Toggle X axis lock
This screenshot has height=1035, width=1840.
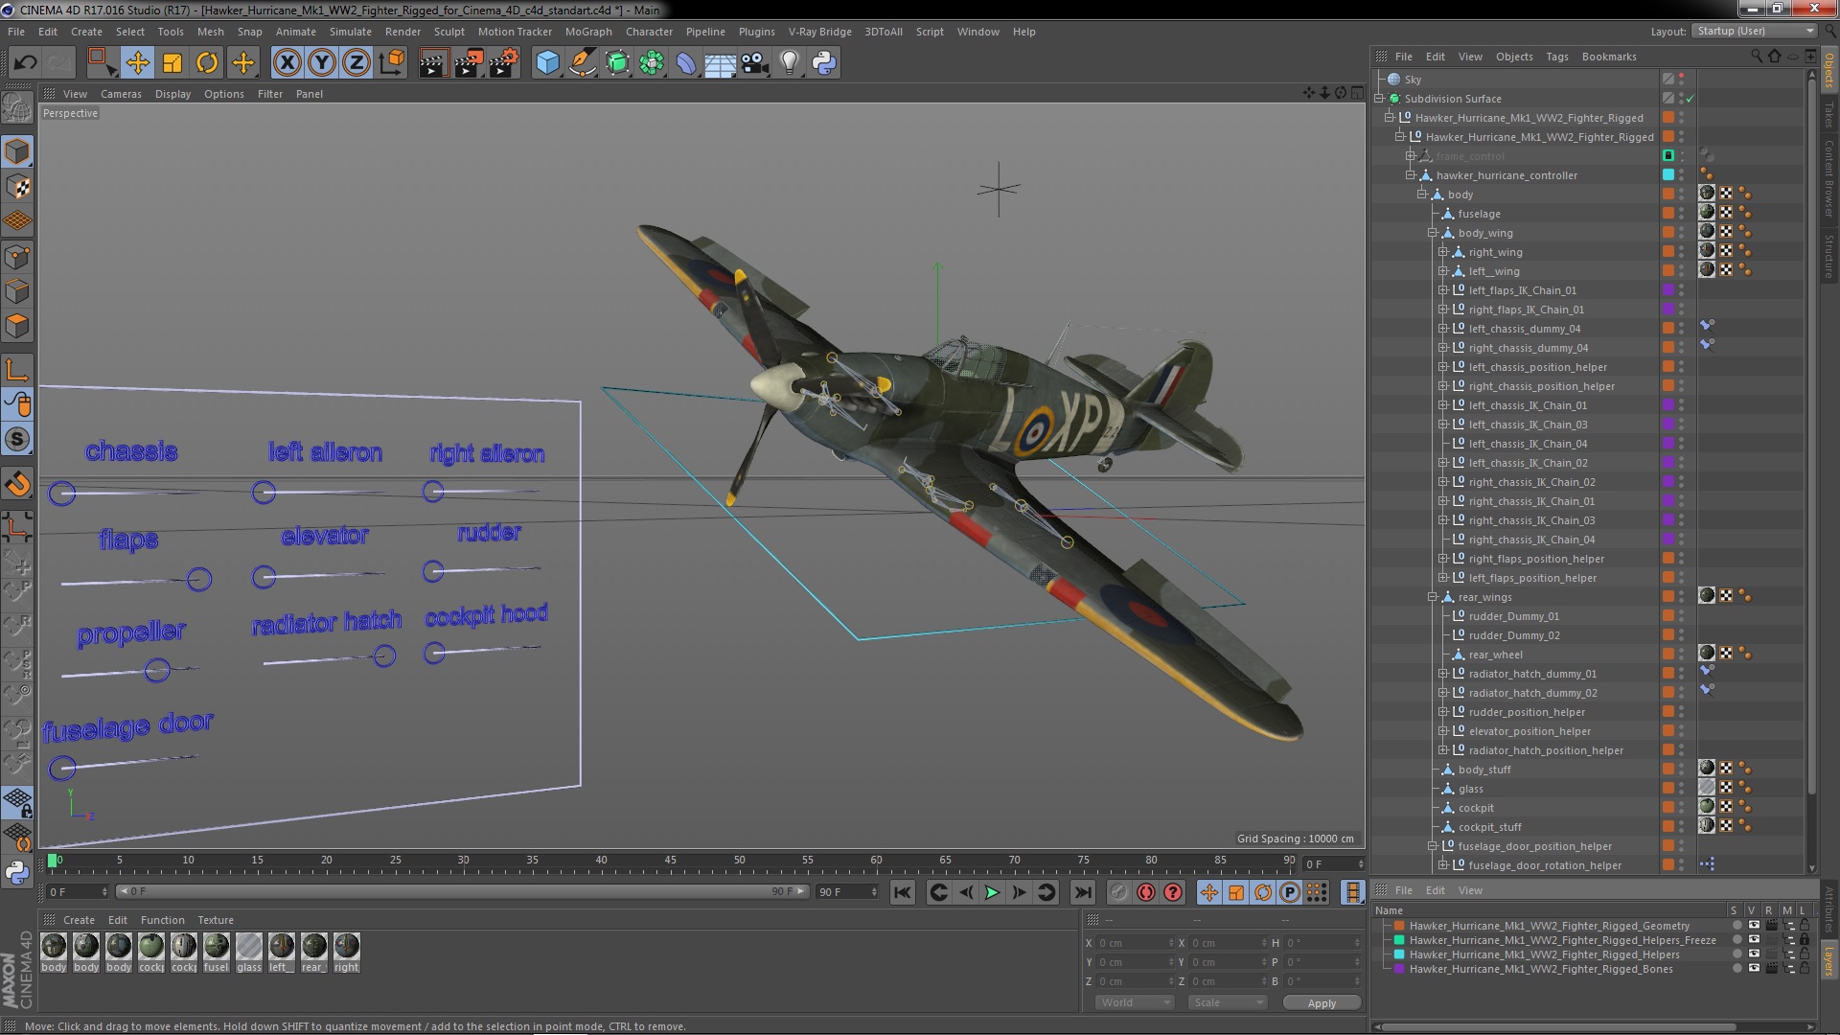tap(287, 63)
